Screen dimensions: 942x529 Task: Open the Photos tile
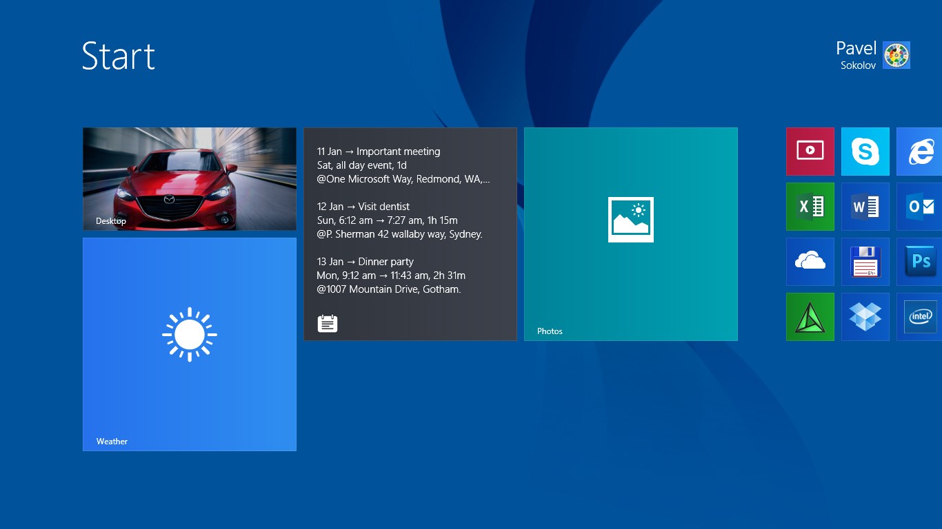point(630,234)
